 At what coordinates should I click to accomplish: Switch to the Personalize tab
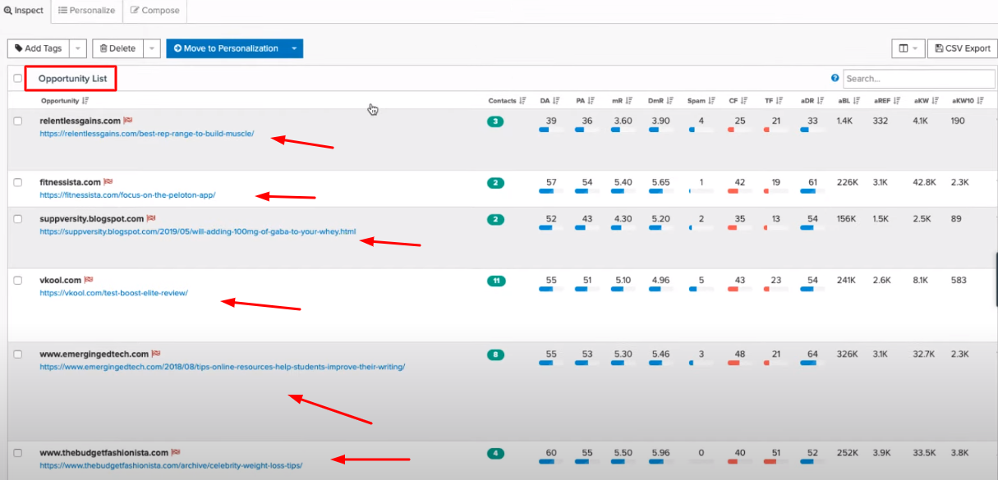coord(86,11)
